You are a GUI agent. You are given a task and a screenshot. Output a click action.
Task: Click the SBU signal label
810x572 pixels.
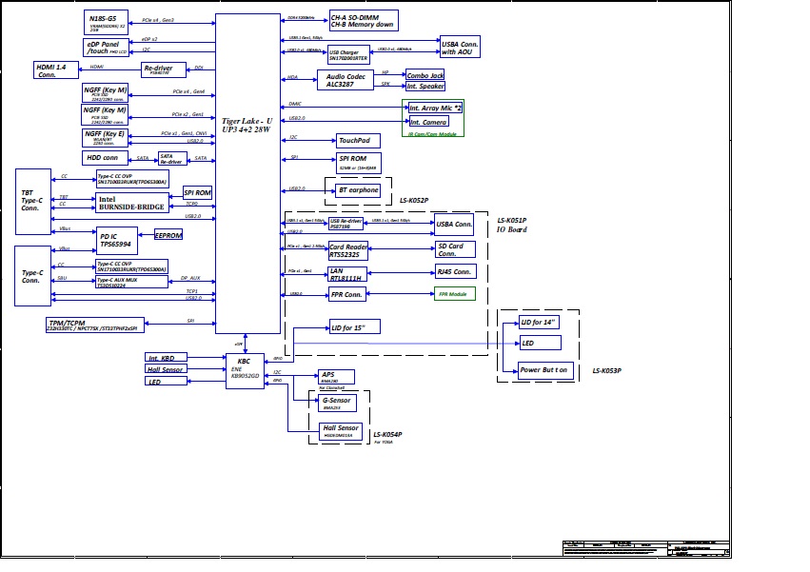coord(62,279)
